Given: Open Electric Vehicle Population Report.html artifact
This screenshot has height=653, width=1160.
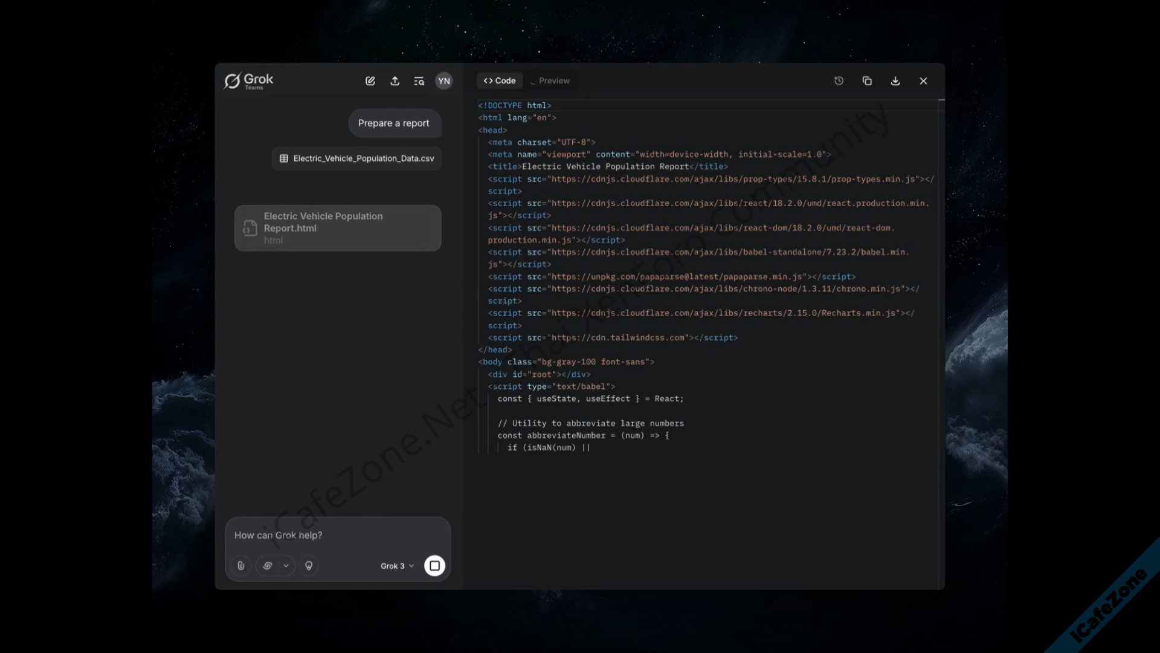Looking at the screenshot, I should (x=338, y=228).
